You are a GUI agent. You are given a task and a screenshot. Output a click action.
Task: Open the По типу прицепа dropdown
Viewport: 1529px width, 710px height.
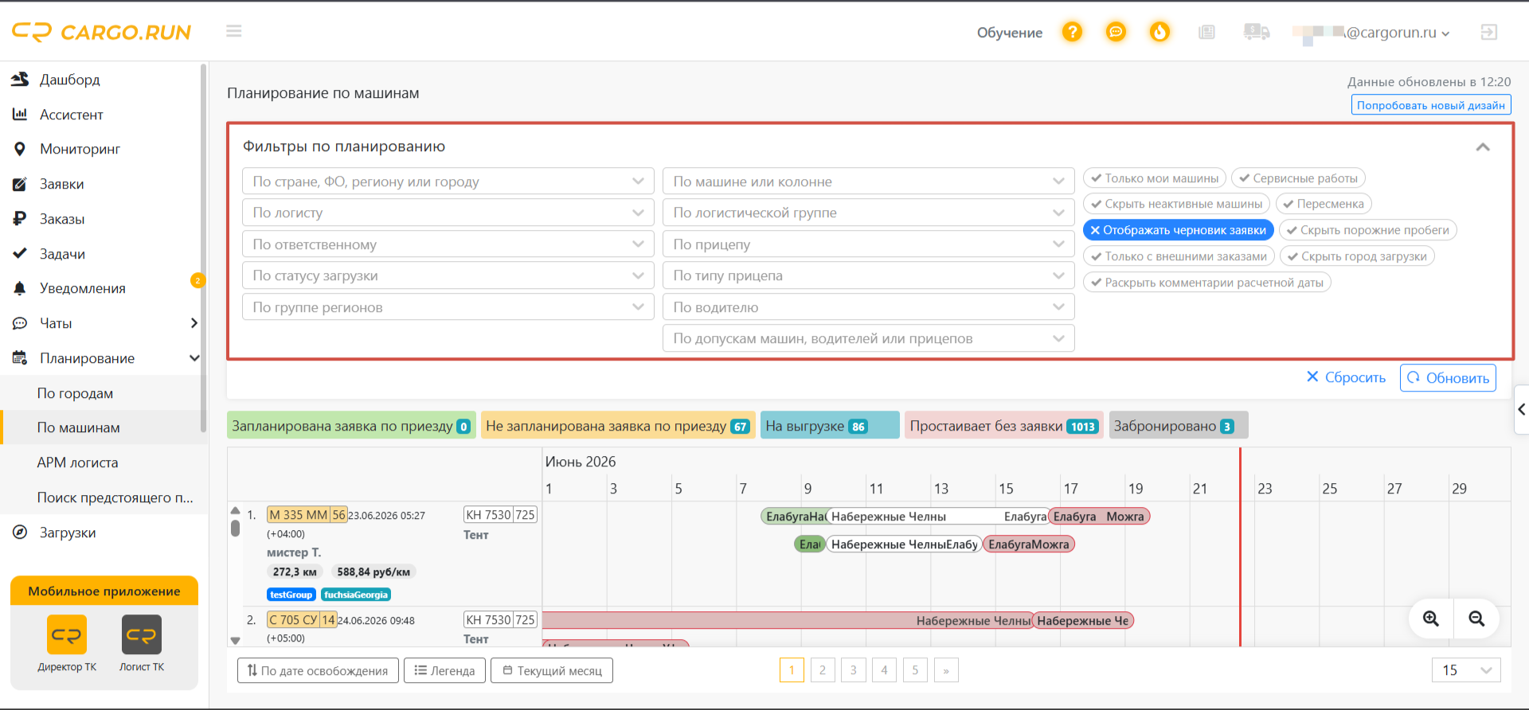point(868,275)
